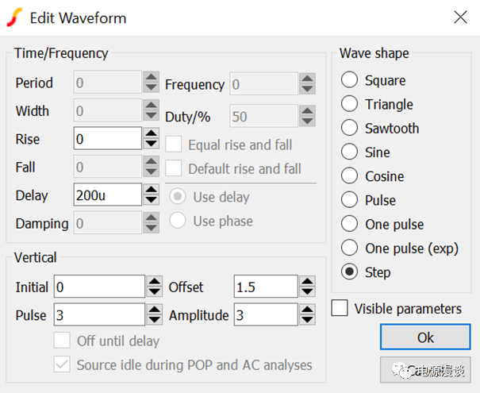Choose the Triangle wave shape
Image resolution: width=480 pixels, height=393 pixels.
(350, 104)
